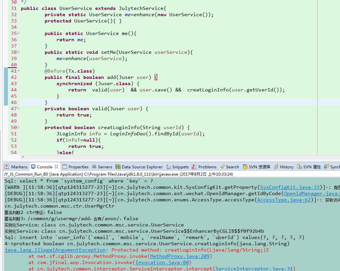Select the Console tab
This screenshot has width=340, height=271.
coord(45,167)
